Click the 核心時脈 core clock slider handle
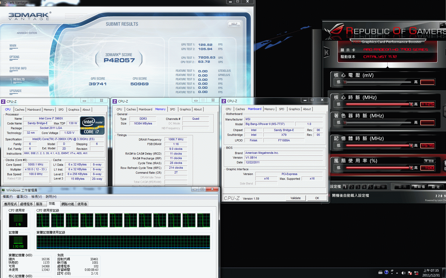The height and width of the screenshot is (278, 446). 411,104
